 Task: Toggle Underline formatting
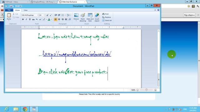[30, 19]
